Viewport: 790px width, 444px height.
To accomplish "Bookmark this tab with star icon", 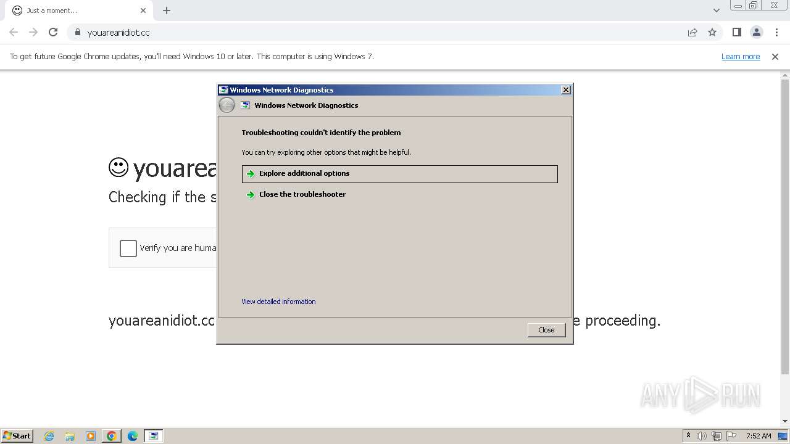I will [712, 32].
